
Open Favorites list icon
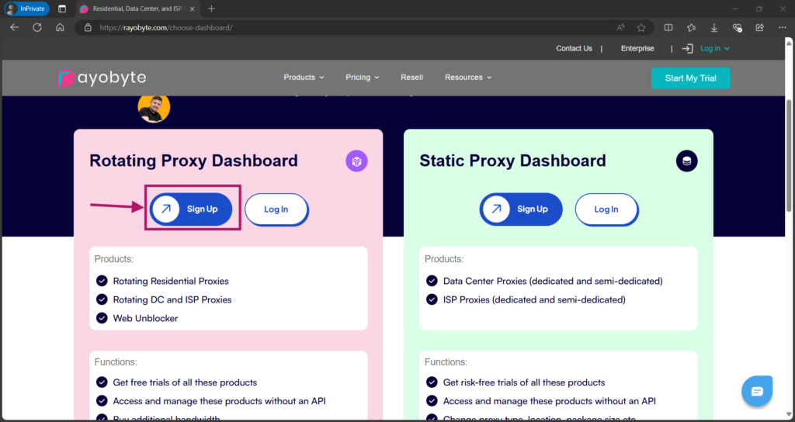click(691, 27)
